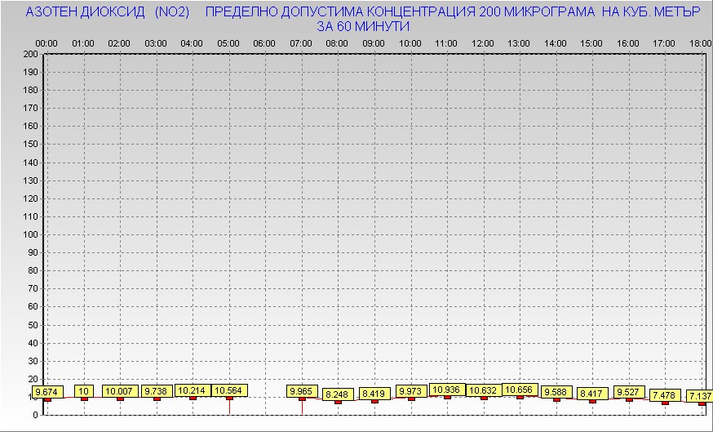Click the 9.588 data label
The width and height of the screenshot is (713, 432).
pyautogui.click(x=556, y=392)
